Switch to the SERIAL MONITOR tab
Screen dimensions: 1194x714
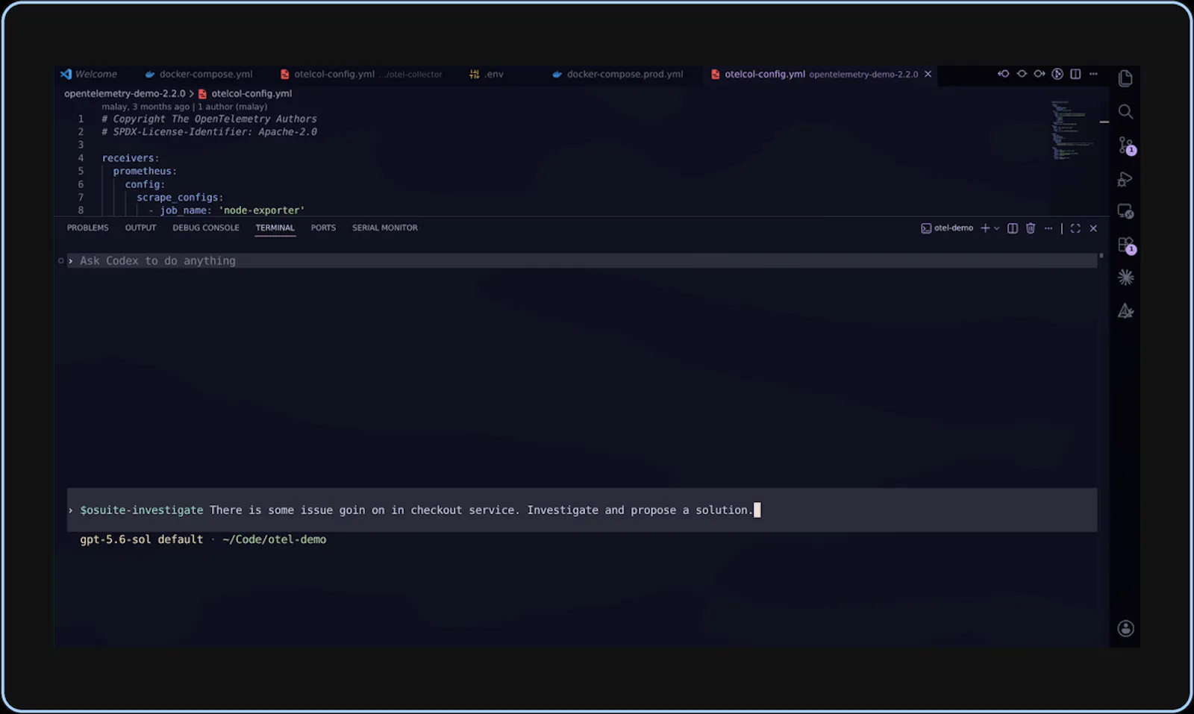(x=385, y=228)
